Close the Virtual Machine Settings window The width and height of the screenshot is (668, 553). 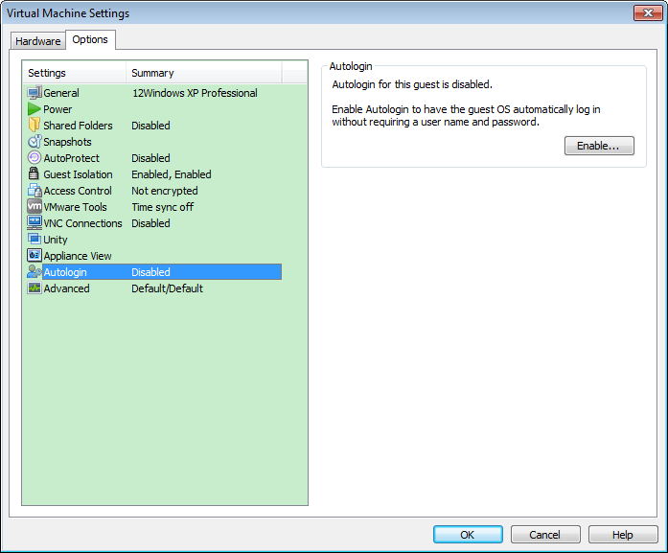[x=648, y=12]
